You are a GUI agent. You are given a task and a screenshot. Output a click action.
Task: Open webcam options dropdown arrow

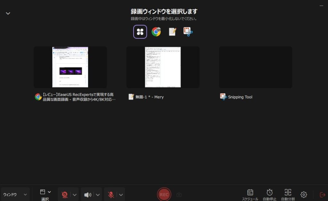coord(75,195)
